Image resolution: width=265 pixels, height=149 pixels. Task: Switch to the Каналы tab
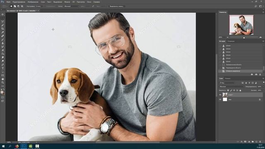(228, 79)
